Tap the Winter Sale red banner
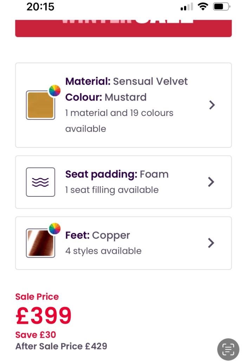The height and width of the screenshot is (361, 247). [123, 27]
